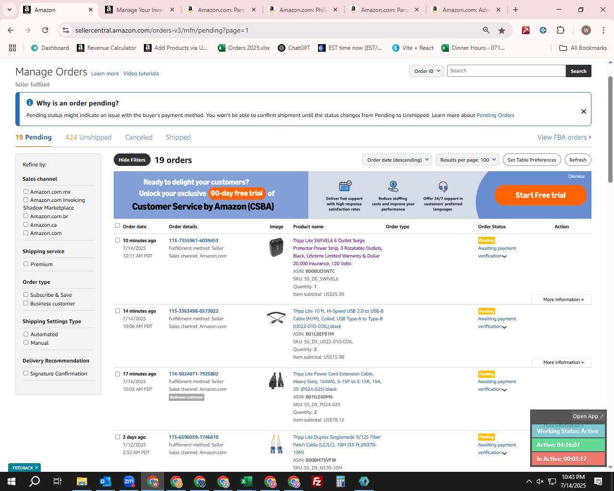
Task: Open the Revenue Calculator bookmark
Action: (106, 48)
